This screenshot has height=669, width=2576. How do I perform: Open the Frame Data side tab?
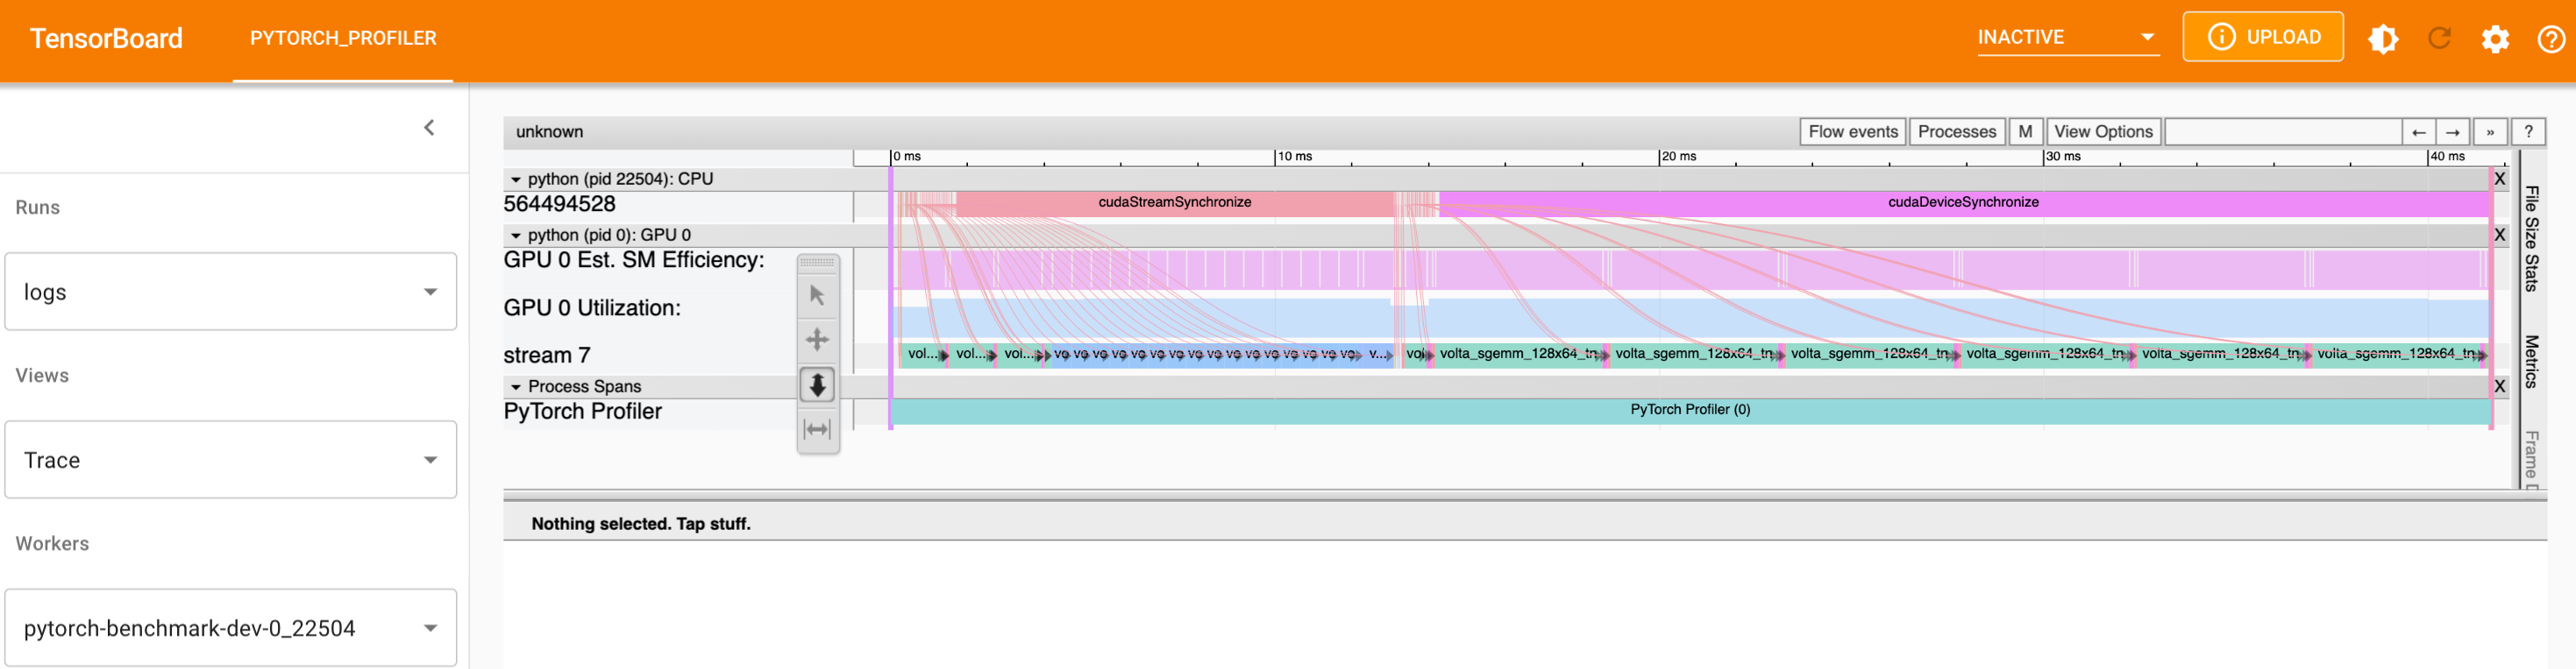(x=2531, y=460)
